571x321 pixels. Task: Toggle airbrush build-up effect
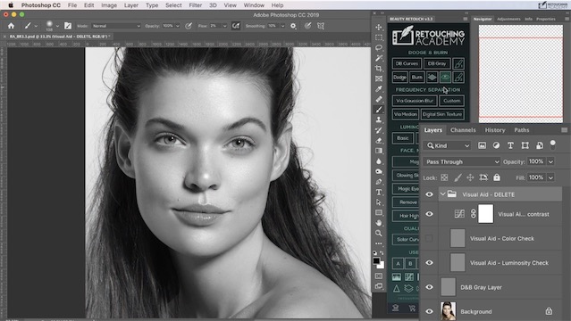click(236, 26)
